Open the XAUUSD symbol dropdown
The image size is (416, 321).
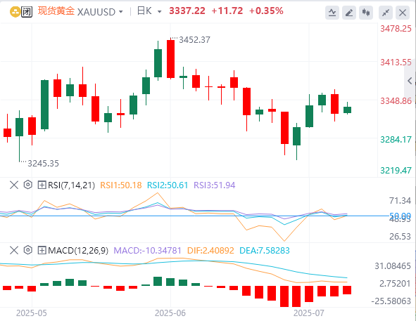[x=100, y=12]
